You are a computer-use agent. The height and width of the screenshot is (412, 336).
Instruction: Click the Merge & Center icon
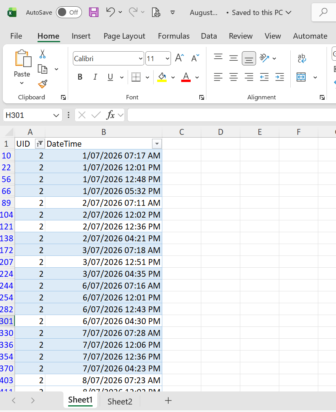point(301,77)
